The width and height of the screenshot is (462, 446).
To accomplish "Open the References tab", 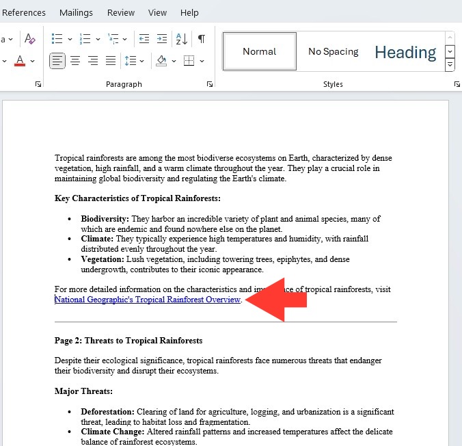I will click(x=24, y=13).
